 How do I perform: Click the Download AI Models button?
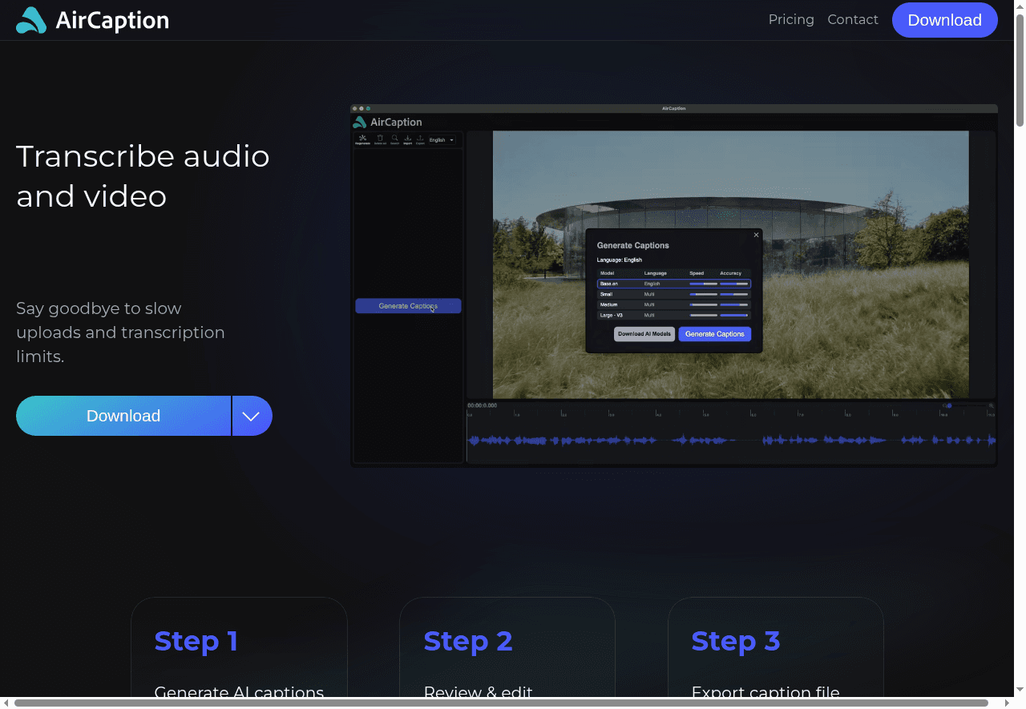(x=644, y=334)
